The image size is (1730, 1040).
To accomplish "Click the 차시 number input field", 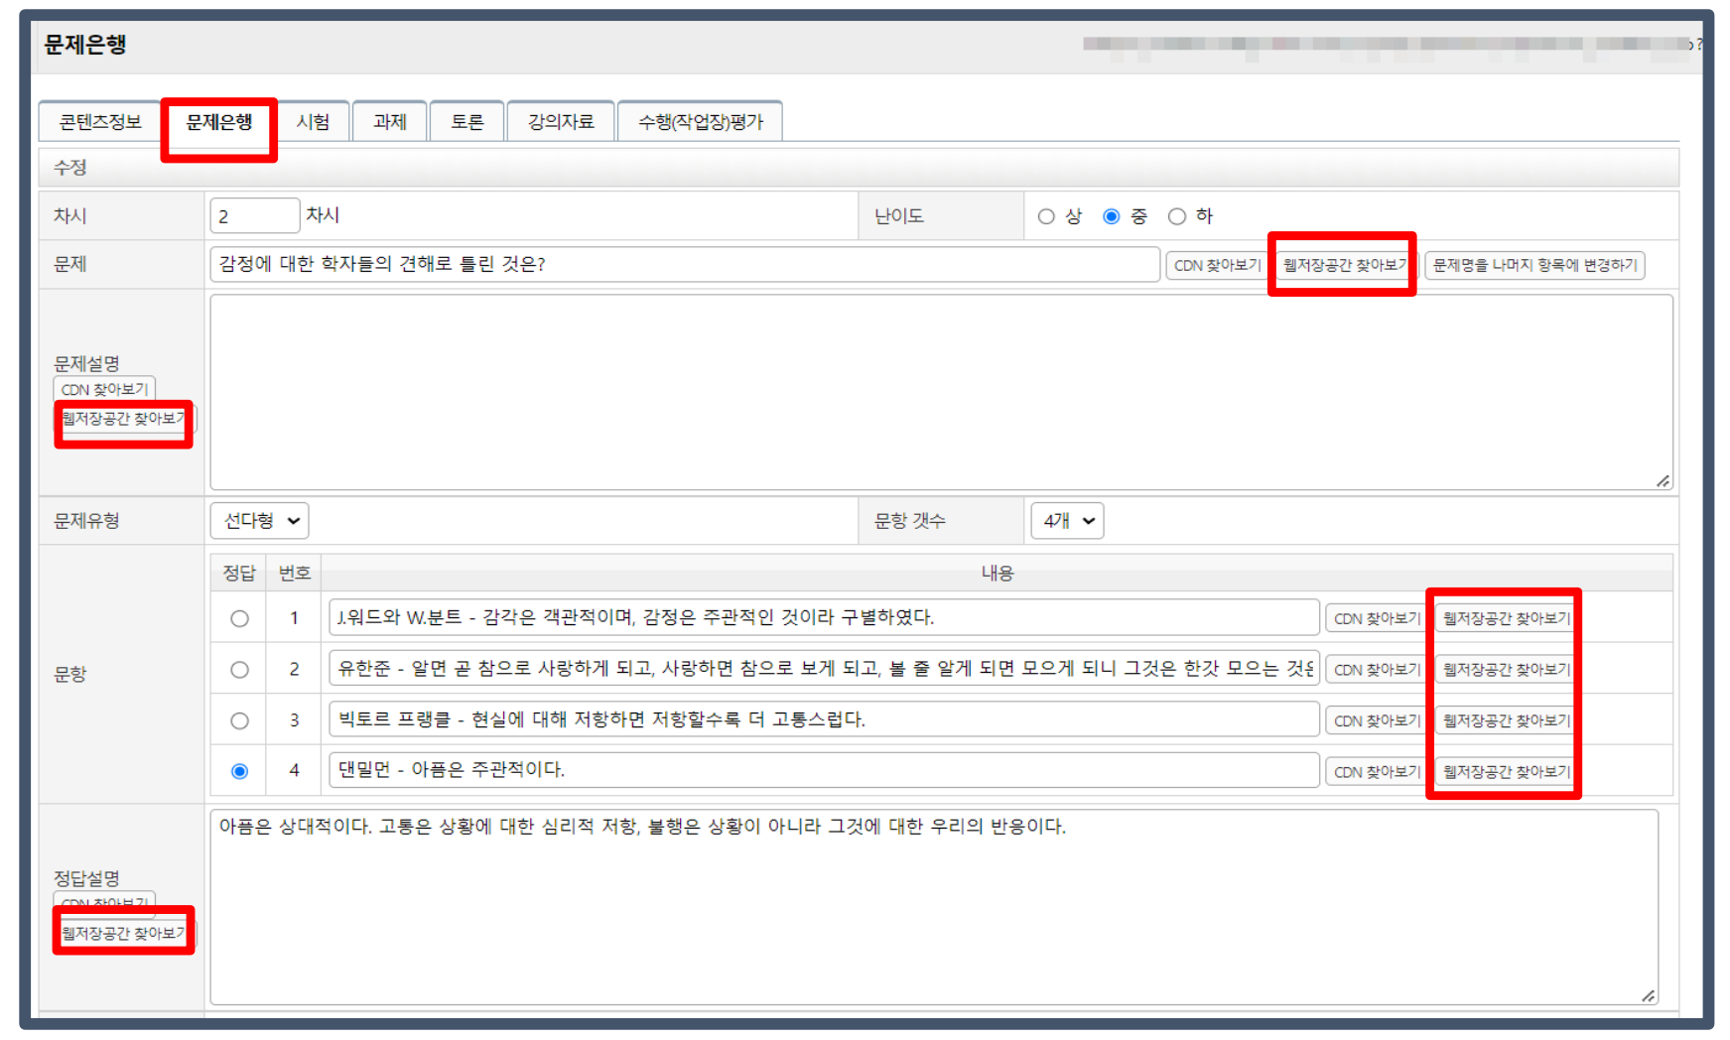I will 254,216.
